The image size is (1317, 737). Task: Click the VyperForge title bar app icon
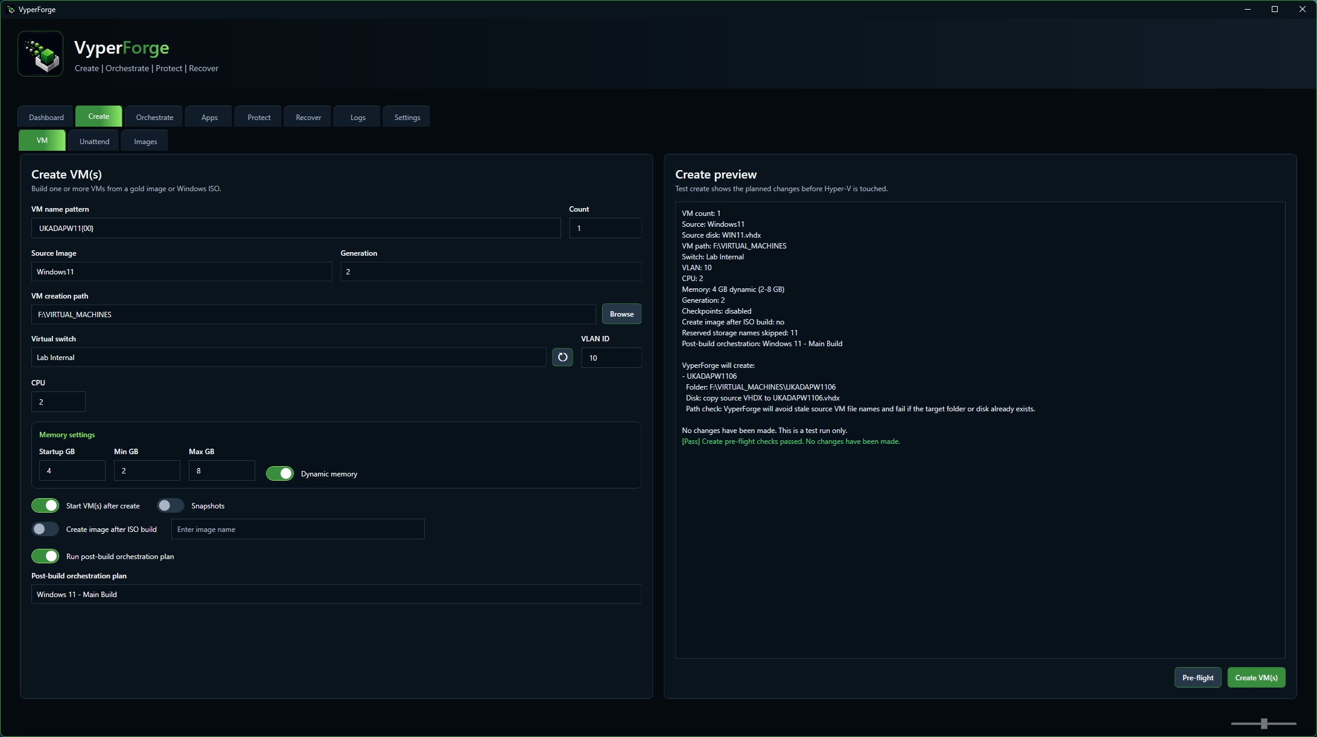click(11, 9)
